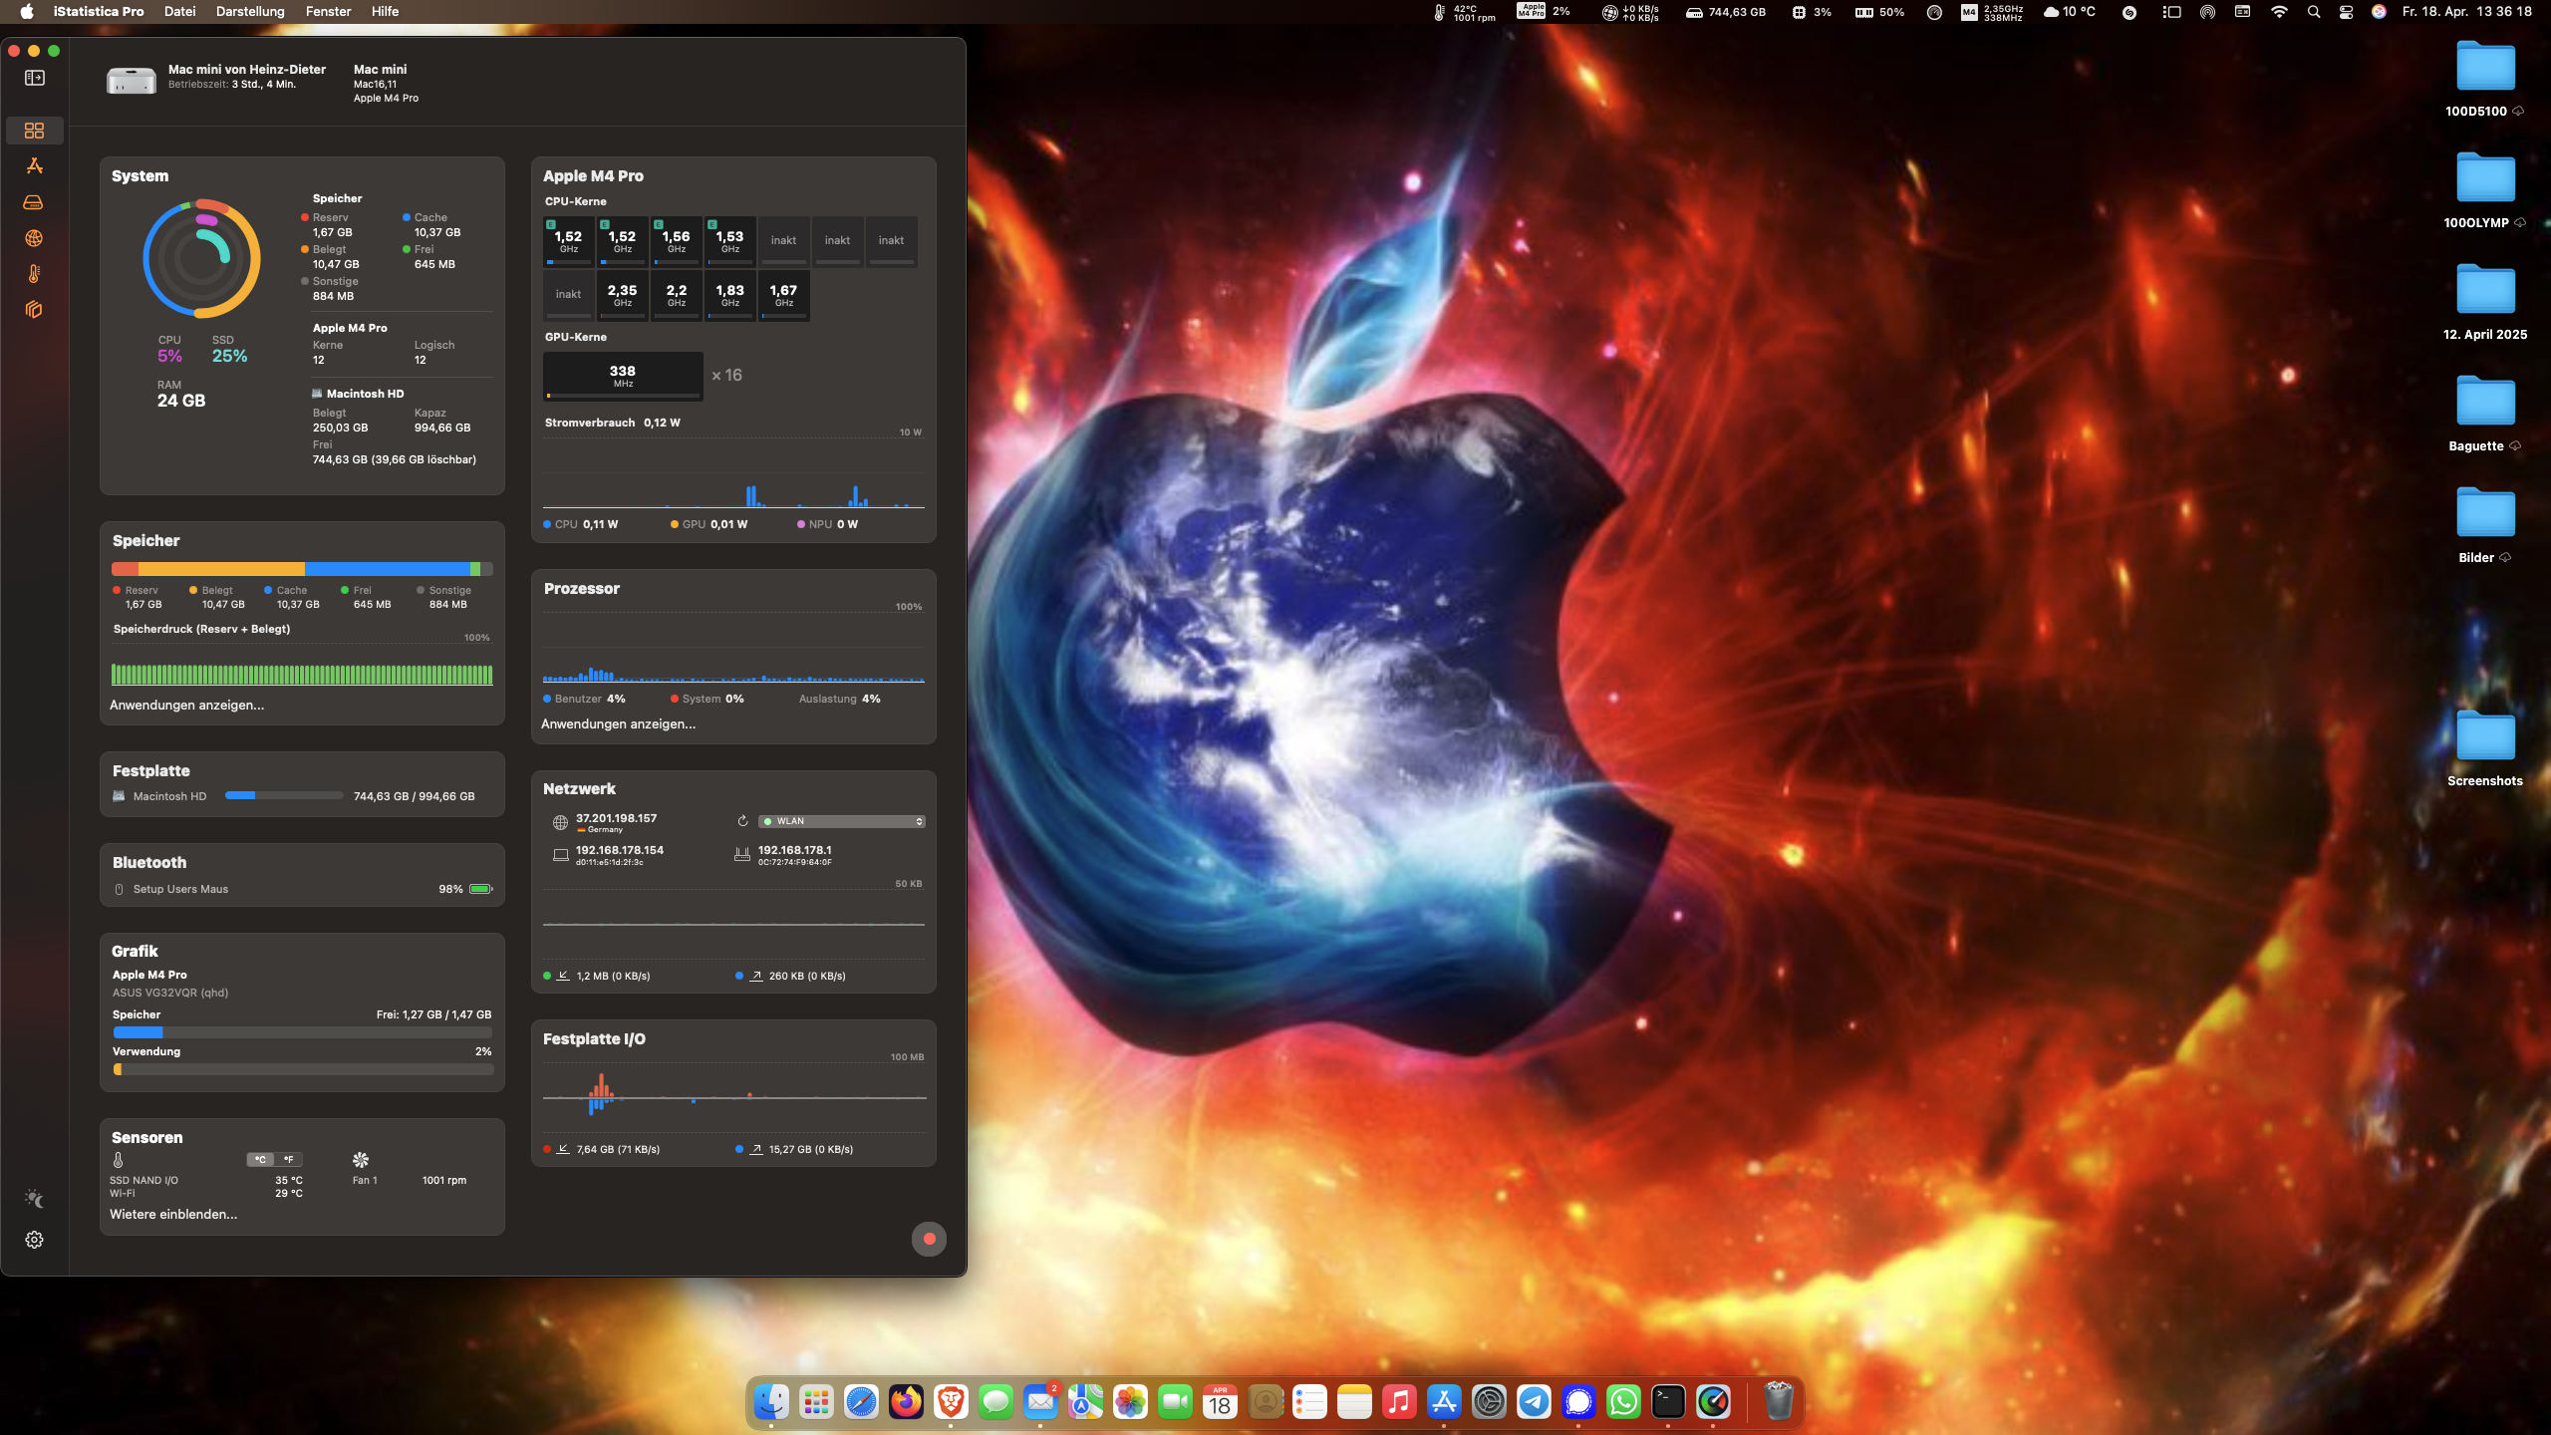Open Spotlight search in menu bar

(x=2314, y=12)
